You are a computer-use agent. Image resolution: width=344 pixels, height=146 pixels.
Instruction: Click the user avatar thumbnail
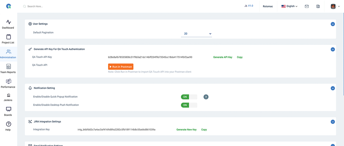coord(333,6)
